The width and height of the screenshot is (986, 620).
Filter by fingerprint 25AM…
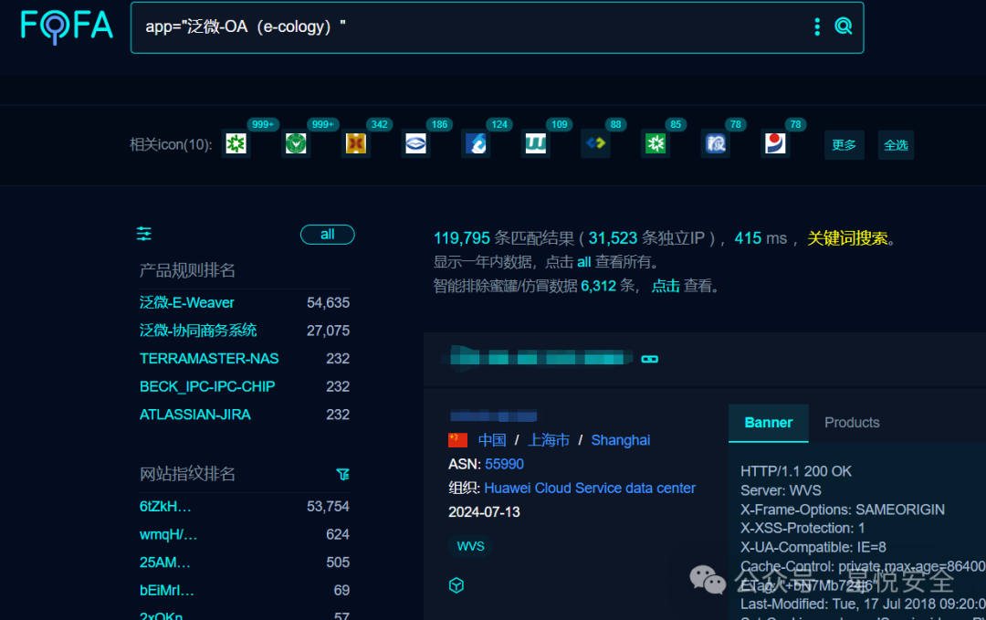tap(164, 562)
